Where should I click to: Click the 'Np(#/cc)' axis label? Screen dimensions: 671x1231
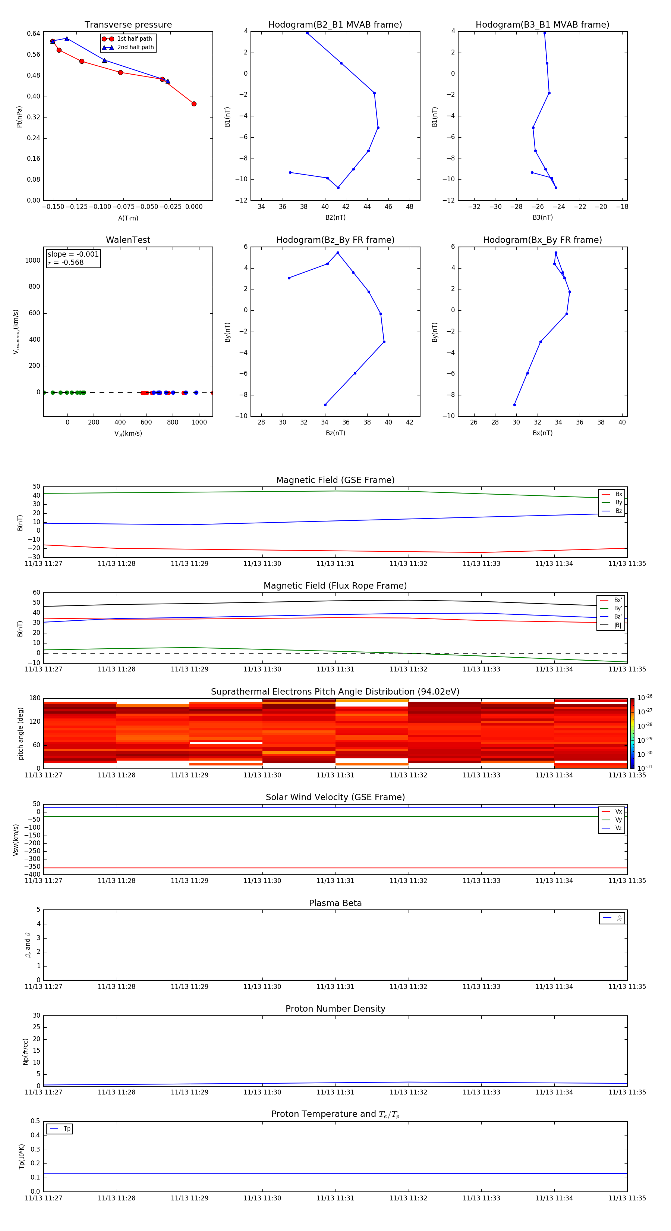25,1051
